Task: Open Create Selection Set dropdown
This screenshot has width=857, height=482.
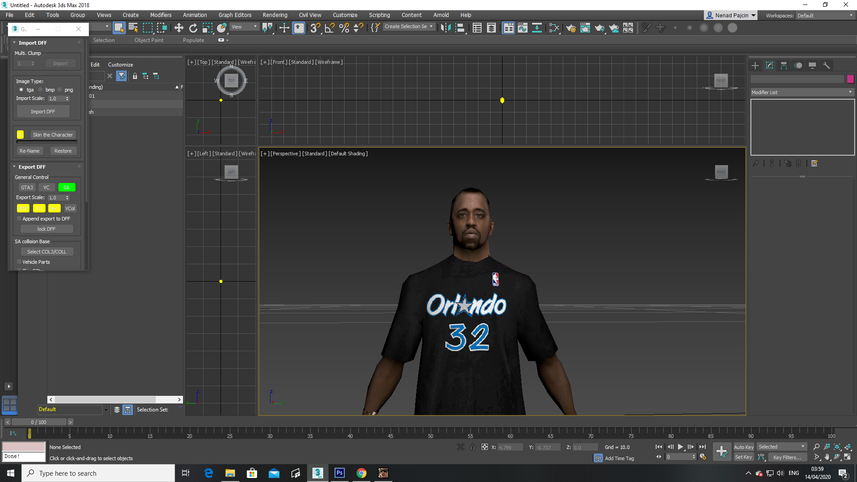Action: [x=408, y=27]
